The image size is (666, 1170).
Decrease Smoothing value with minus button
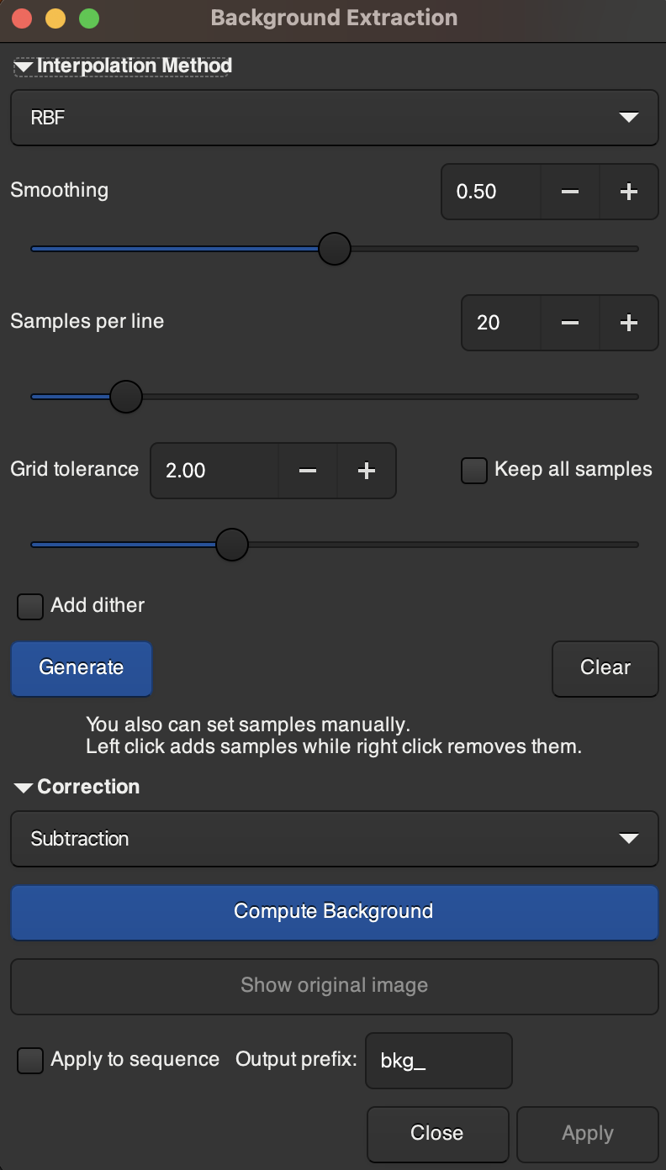click(569, 192)
